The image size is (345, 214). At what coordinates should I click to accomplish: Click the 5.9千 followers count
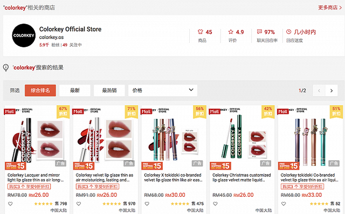pos(44,45)
